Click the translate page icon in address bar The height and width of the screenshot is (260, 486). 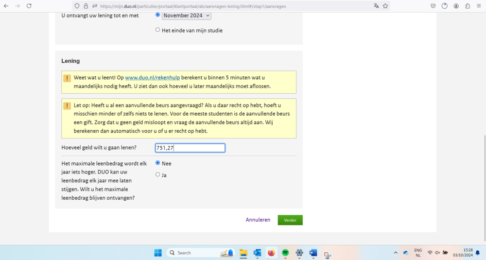(x=376, y=6)
